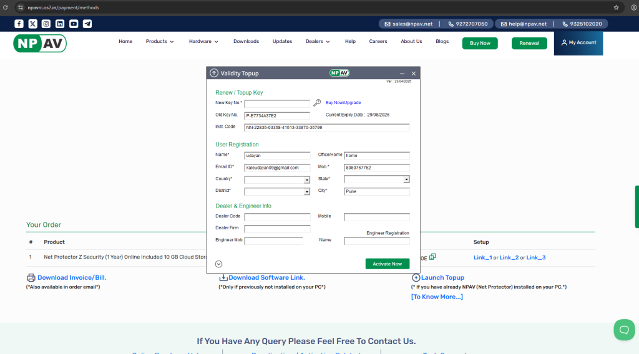Screen dimensions: 639x354
Task: Copy the license key using copy icon
Action: pos(432,257)
